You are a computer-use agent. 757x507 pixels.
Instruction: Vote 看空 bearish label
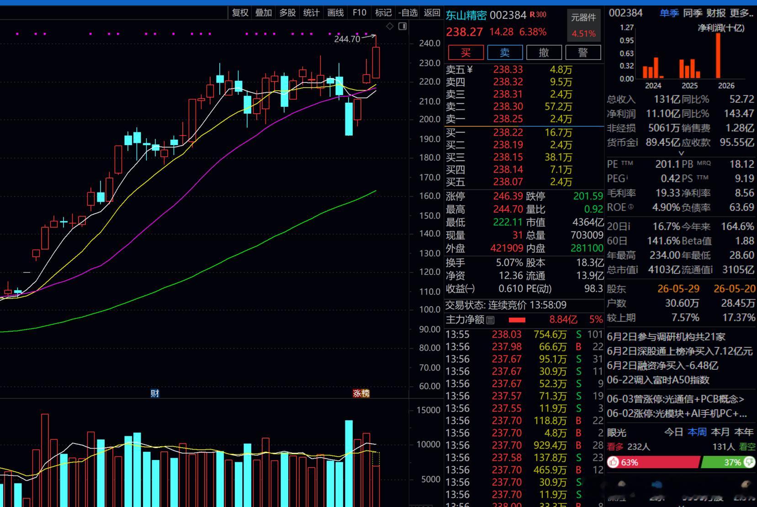tap(747, 447)
